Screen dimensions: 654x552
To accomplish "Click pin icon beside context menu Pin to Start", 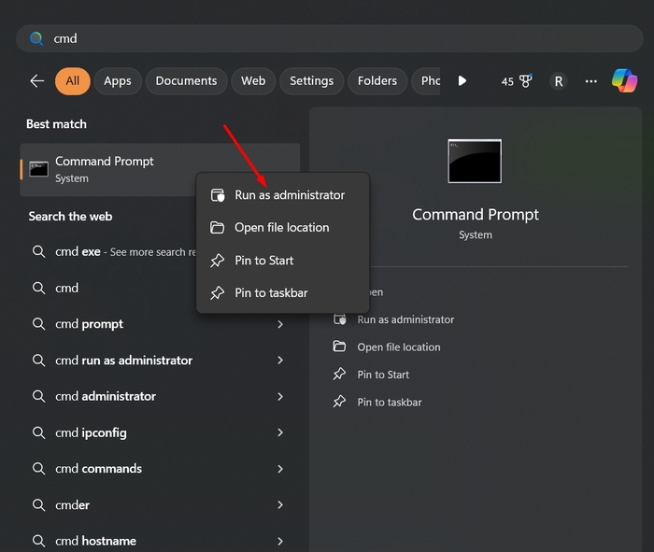I will click(x=217, y=261).
